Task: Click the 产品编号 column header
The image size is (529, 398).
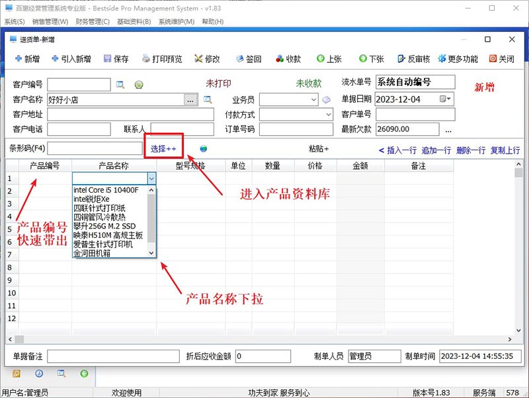Action: (44, 166)
